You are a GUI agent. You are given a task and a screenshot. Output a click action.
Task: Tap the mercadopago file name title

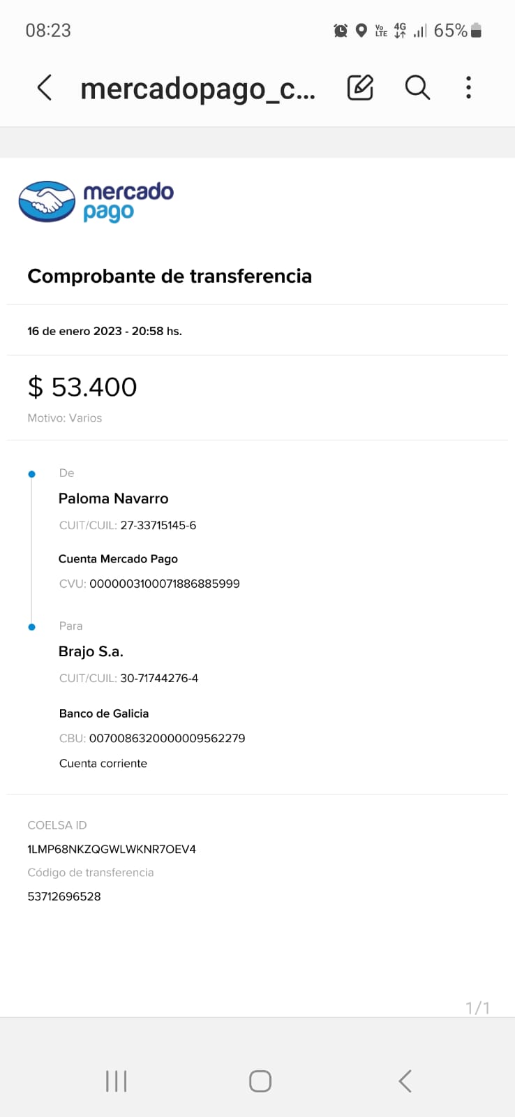point(197,89)
